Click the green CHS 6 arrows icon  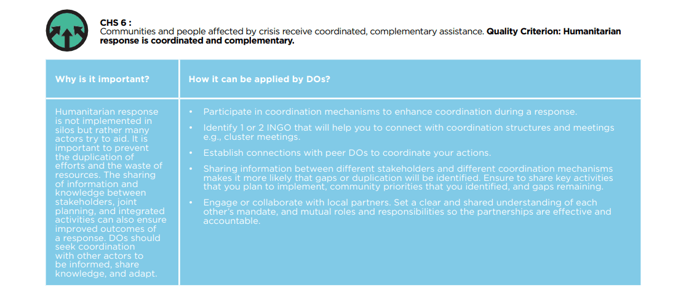pos(67,30)
